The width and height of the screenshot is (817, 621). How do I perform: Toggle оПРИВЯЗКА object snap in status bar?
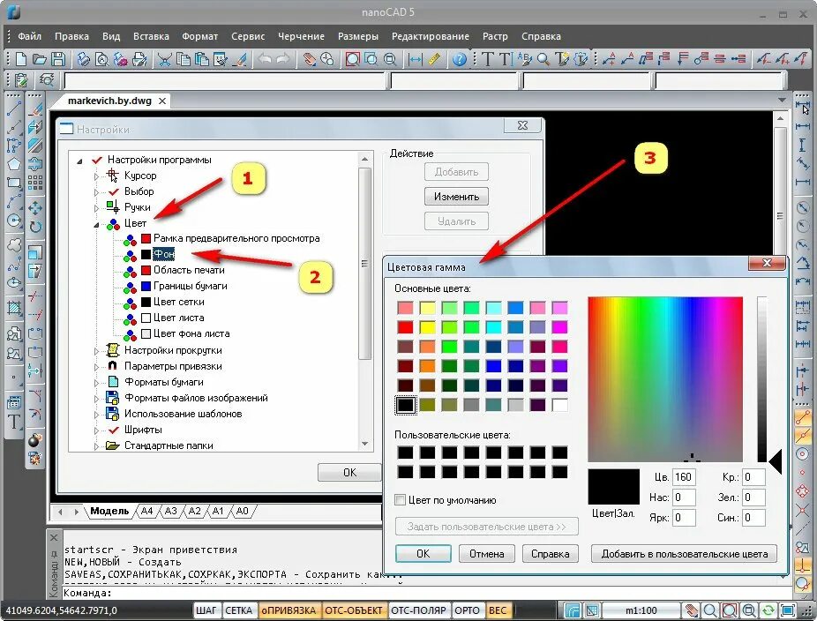pyautogui.click(x=289, y=610)
